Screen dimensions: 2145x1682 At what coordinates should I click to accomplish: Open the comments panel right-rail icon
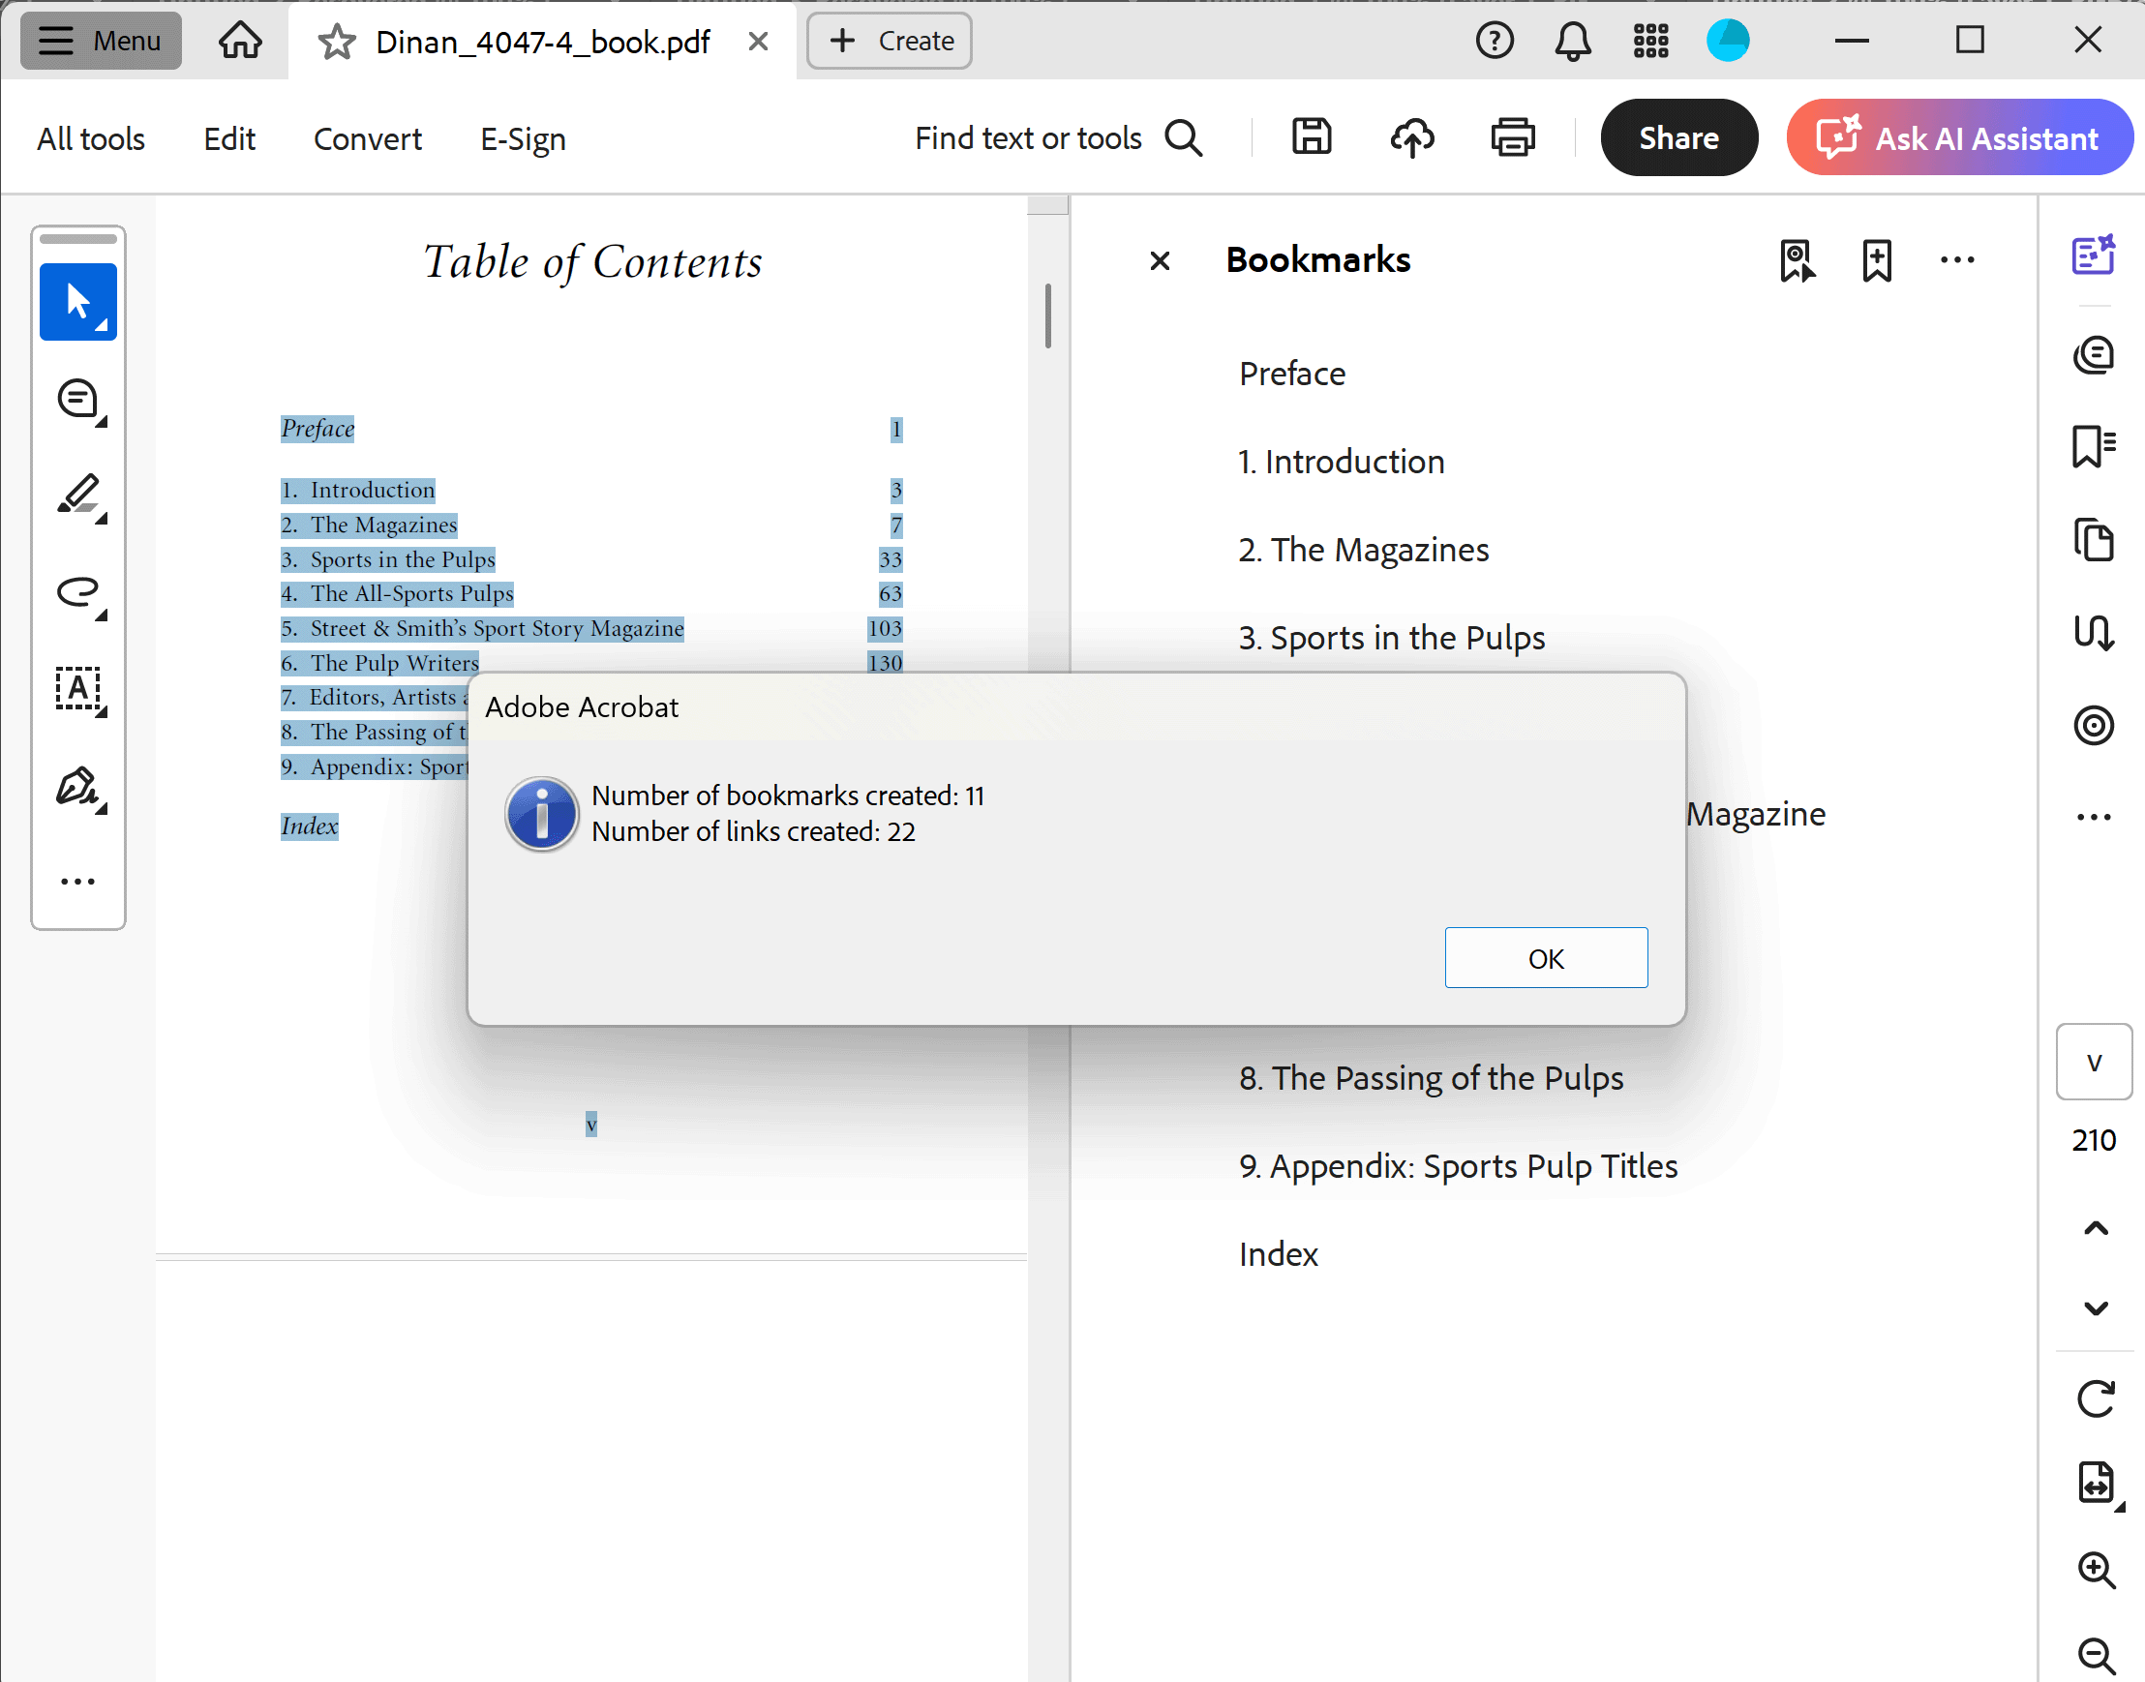click(x=2094, y=355)
